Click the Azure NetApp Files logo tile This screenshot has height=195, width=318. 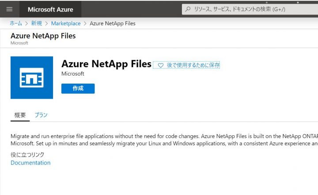pos(32,77)
